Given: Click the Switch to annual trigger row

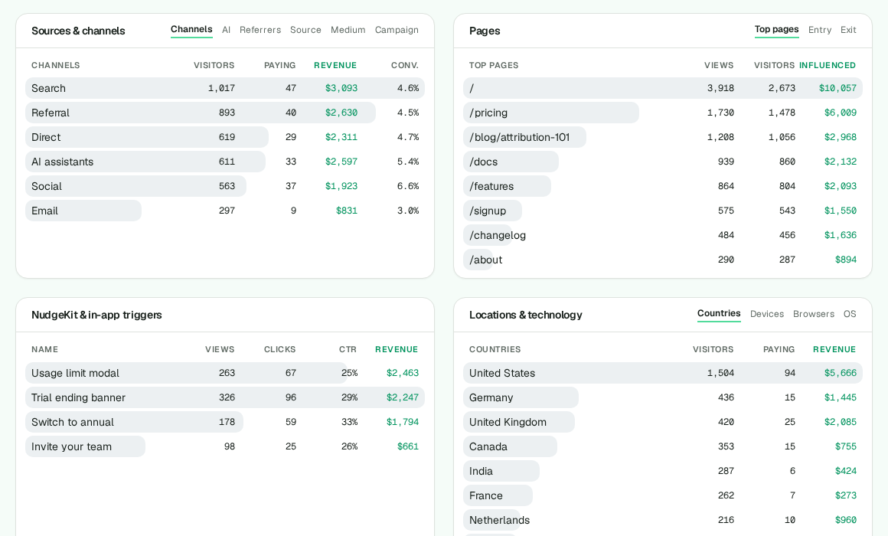Looking at the screenshot, I should (x=225, y=422).
